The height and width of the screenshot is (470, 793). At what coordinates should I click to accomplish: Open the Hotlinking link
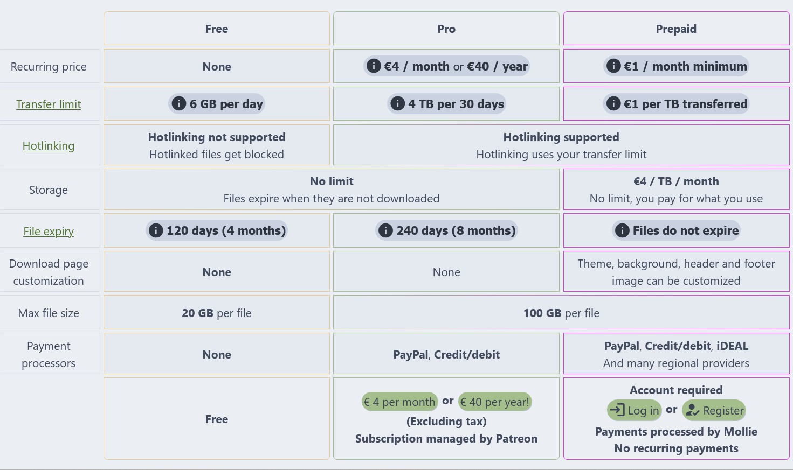[49, 146]
